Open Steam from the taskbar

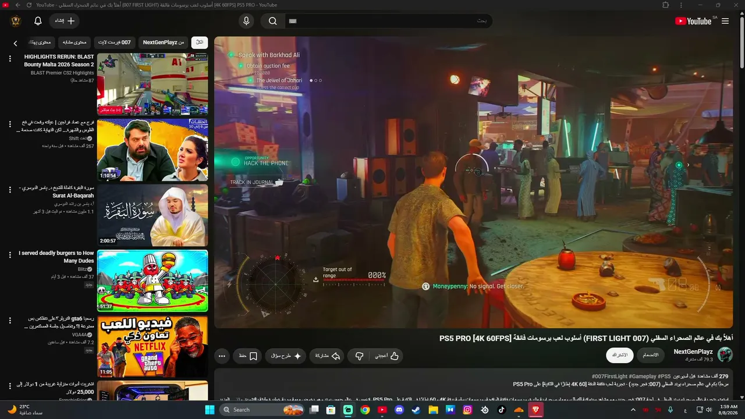pyautogui.click(x=416, y=410)
